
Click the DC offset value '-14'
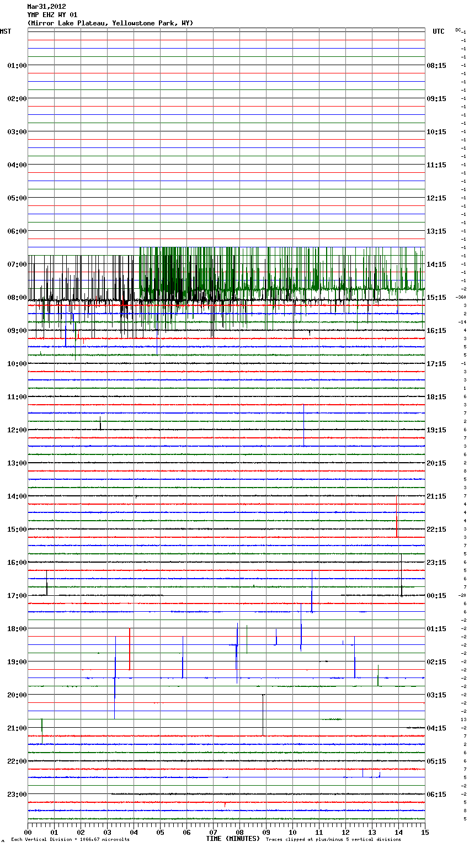pyautogui.click(x=462, y=322)
